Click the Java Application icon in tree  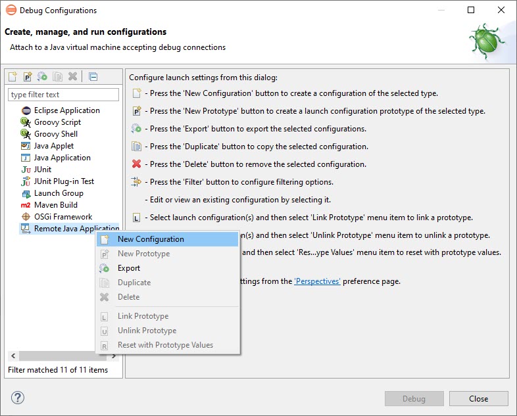point(26,158)
